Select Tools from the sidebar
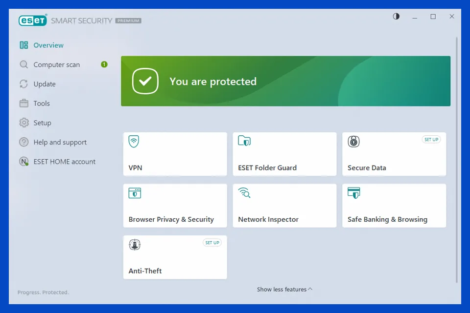 click(x=42, y=104)
